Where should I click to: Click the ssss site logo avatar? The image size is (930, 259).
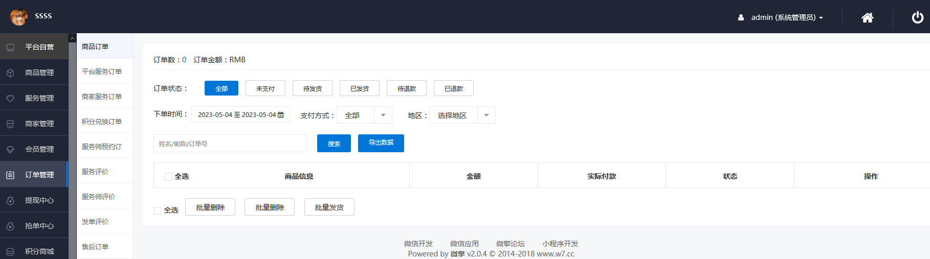[18, 17]
